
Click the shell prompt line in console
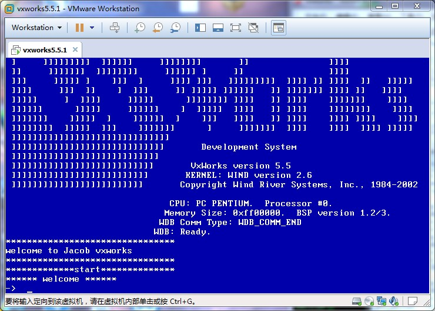point(19,289)
